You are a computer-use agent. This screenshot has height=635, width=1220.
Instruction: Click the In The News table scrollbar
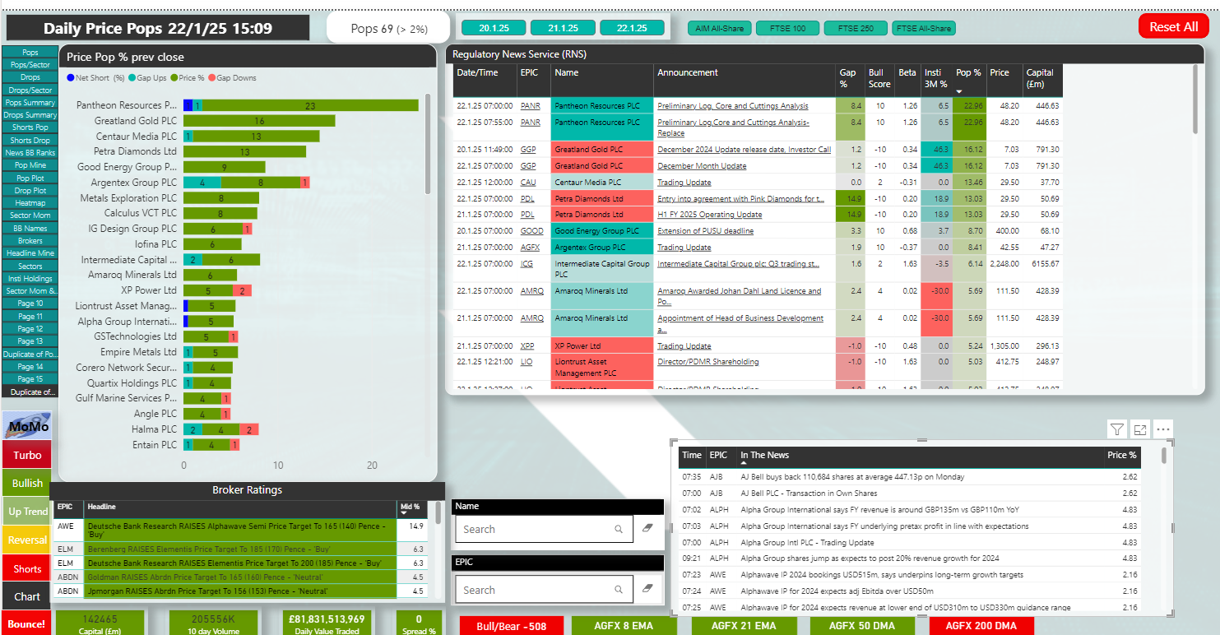(1163, 457)
